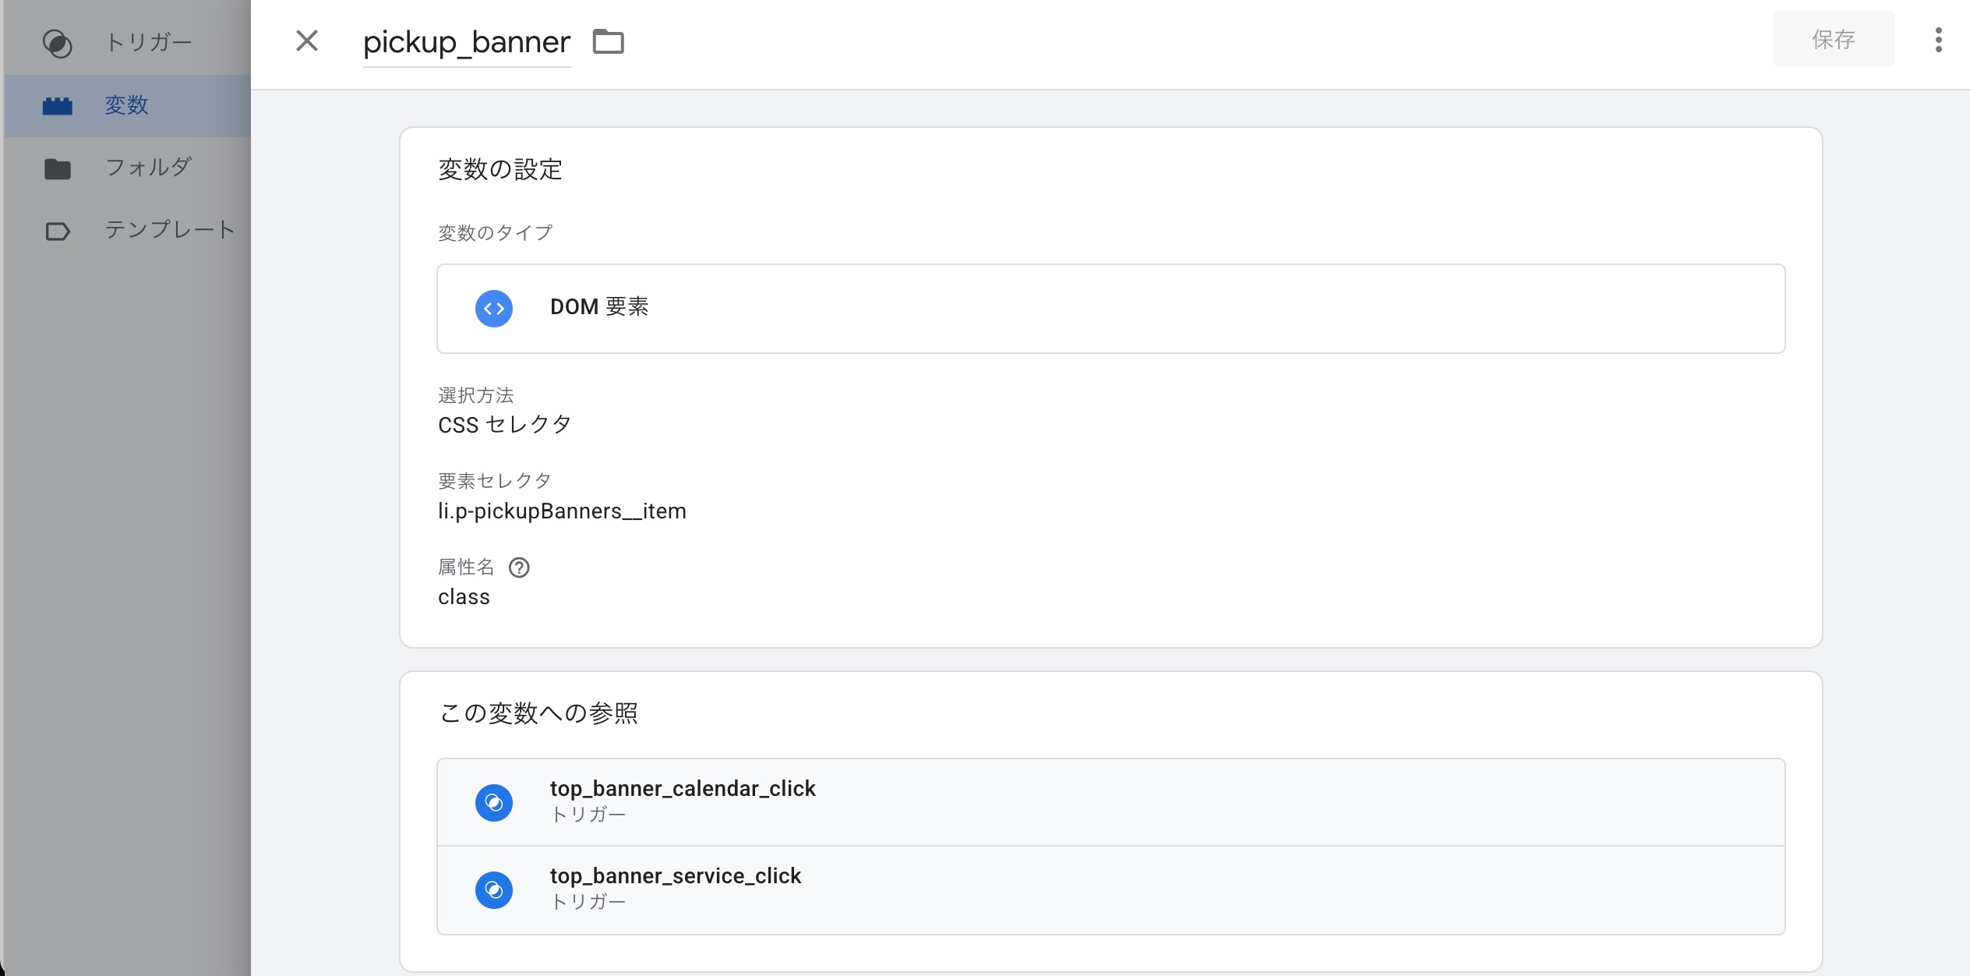Click the 保存 save button
Viewport: 1970px width, 976px height.
(1833, 40)
